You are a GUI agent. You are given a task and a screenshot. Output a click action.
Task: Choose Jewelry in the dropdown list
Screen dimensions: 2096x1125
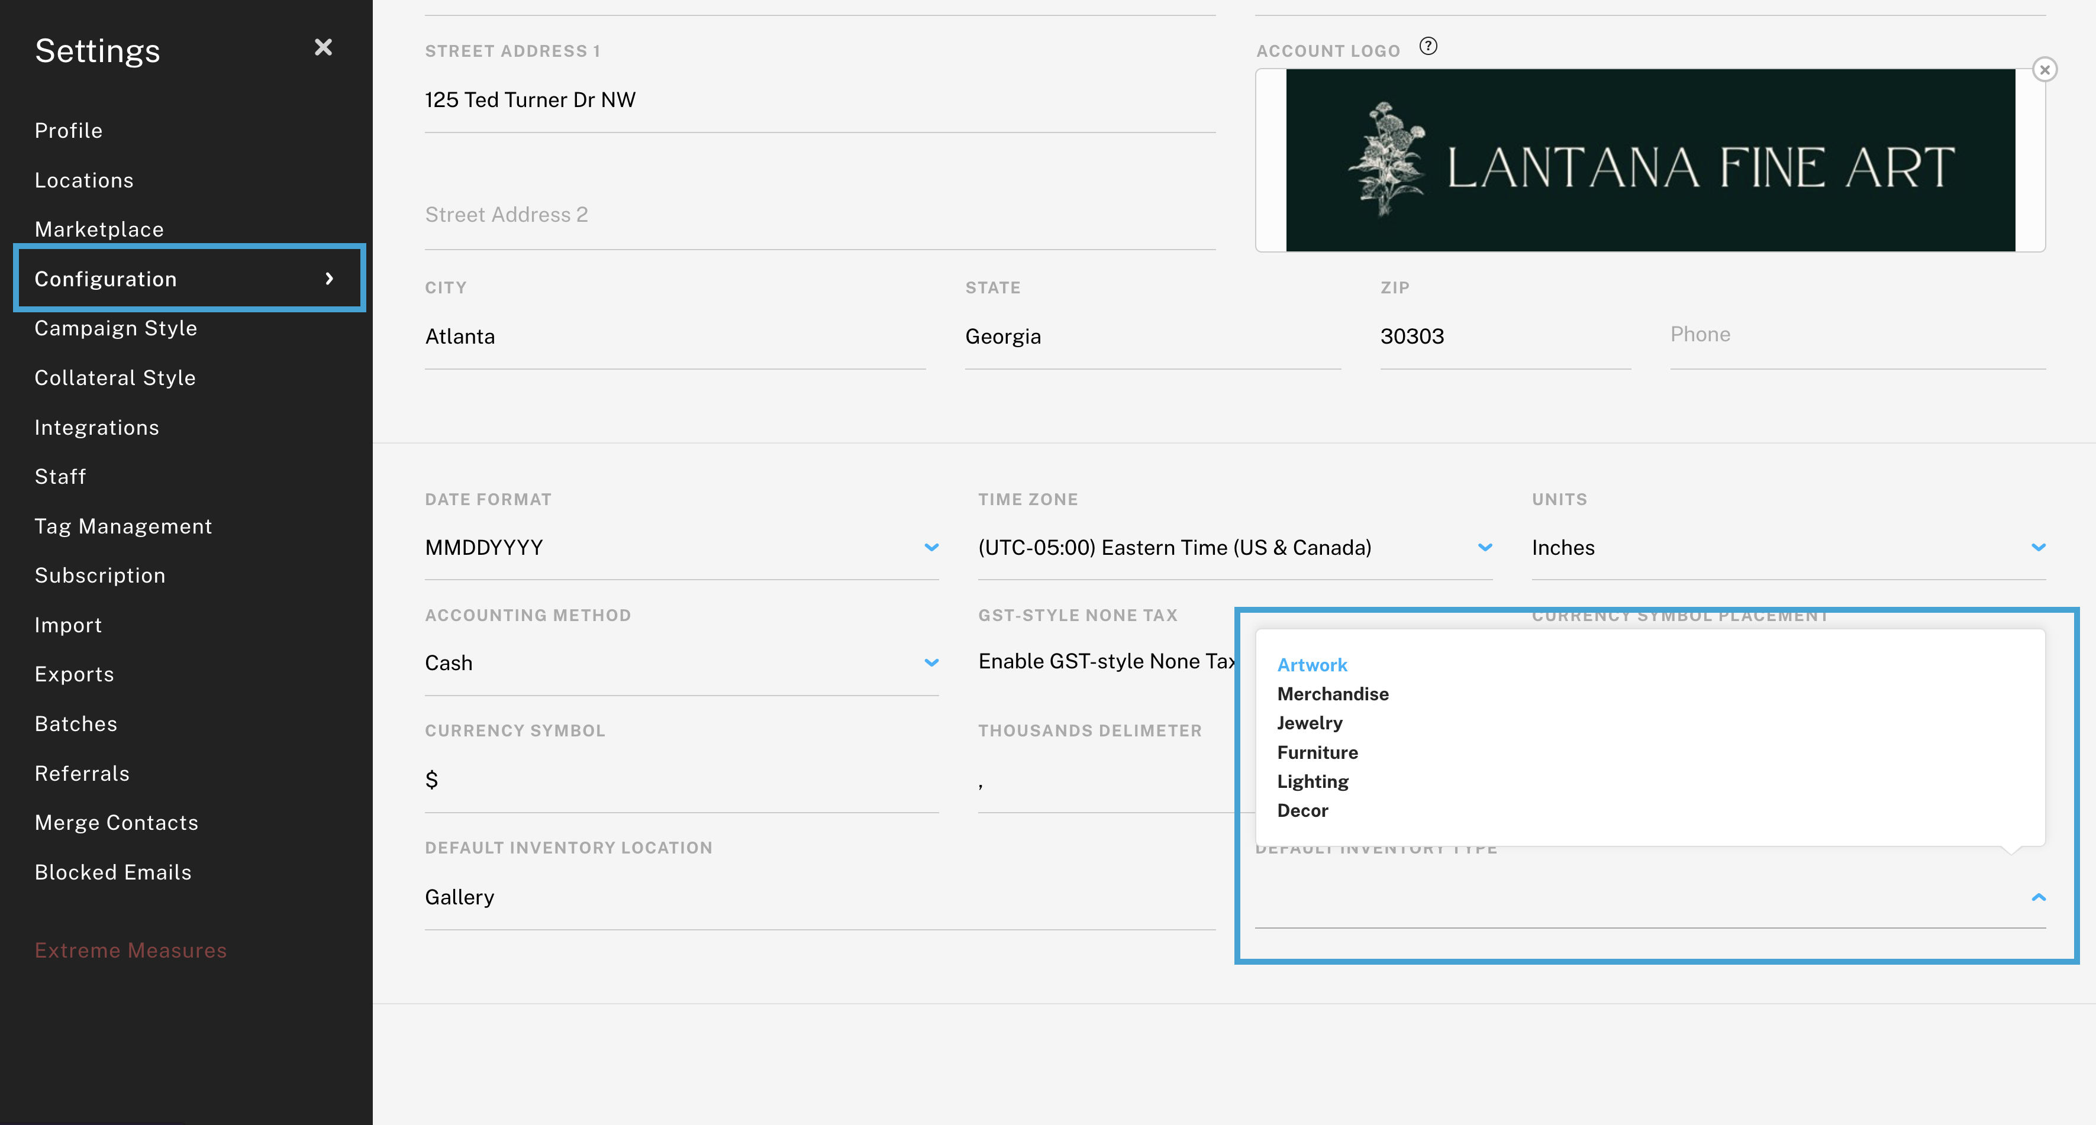point(1309,723)
